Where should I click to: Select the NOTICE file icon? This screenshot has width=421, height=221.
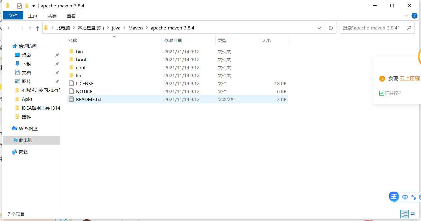click(71, 91)
